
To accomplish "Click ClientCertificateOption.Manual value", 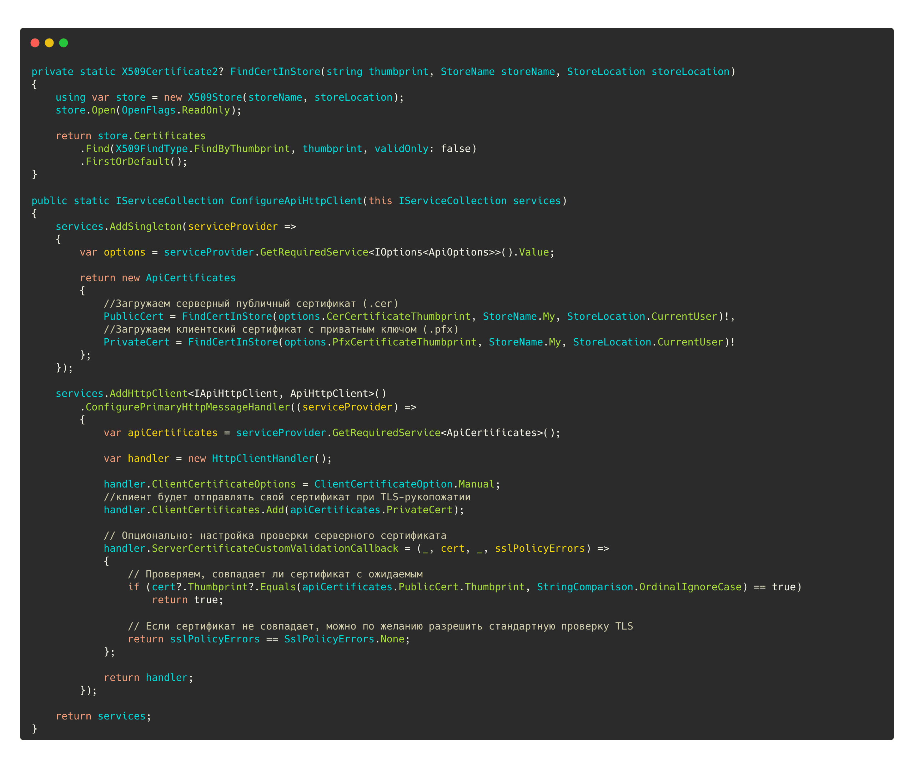I will pyautogui.click(x=404, y=484).
